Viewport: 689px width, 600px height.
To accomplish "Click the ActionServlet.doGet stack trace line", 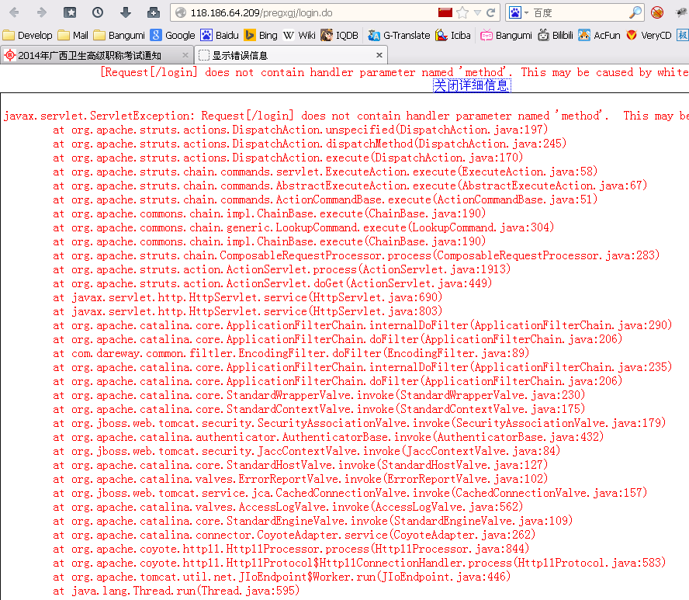I will coord(272,283).
